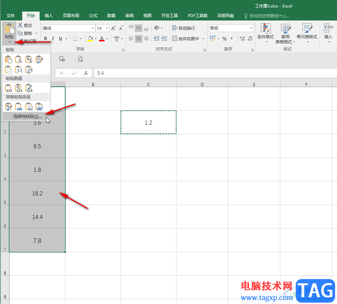The image size is (337, 304).
Task: Choose Paste Formulas (fx) option
Action: pos(19,59)
